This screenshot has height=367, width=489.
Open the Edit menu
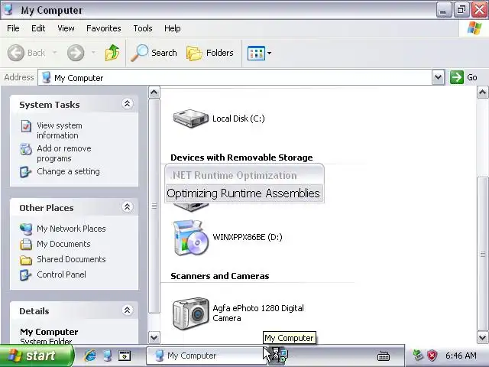tap(38, 28)
